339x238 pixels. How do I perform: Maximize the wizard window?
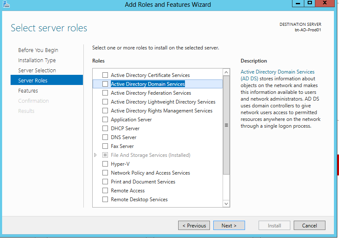click(x=310, y=3)
